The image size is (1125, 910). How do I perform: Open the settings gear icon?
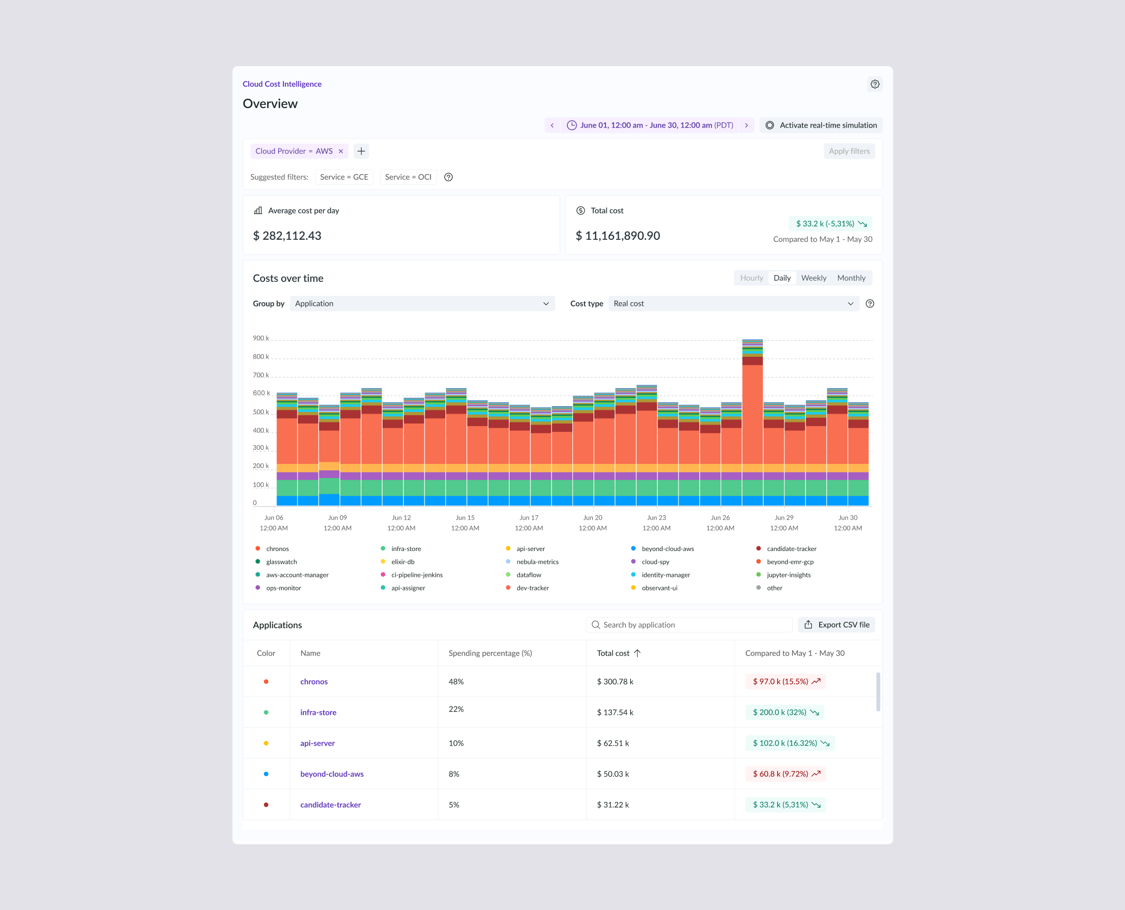point(875,84)
